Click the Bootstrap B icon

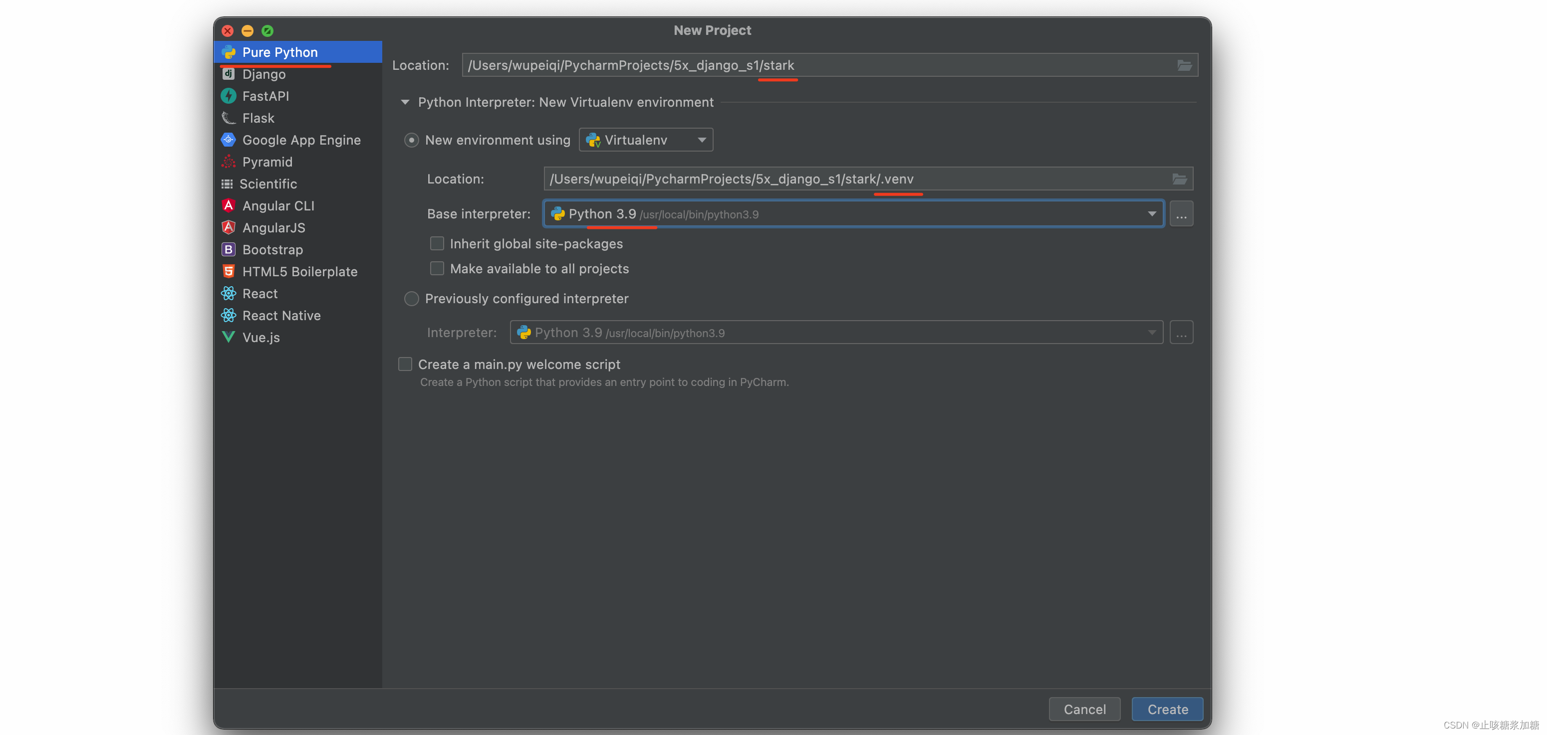click(228, 250)
